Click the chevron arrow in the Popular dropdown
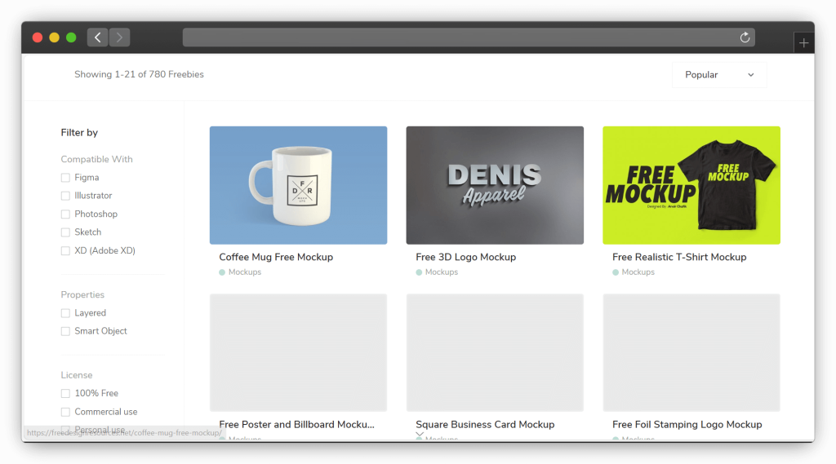Screen dimensions: 836x464 pyautogui.click(x=750, y=75)
